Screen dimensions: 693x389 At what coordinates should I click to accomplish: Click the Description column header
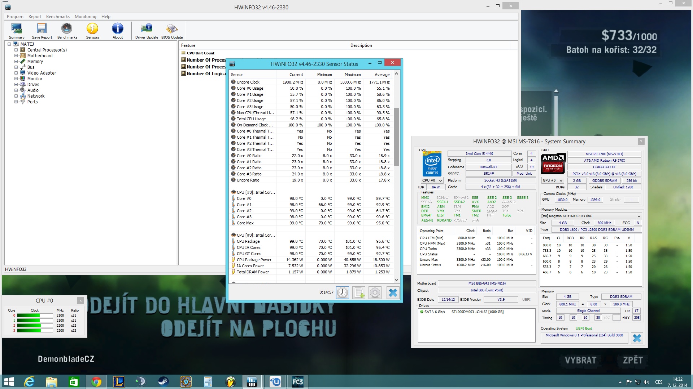(x=429, y=45)
